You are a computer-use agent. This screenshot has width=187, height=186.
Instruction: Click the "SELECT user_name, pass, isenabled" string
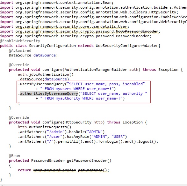(106, 84)
